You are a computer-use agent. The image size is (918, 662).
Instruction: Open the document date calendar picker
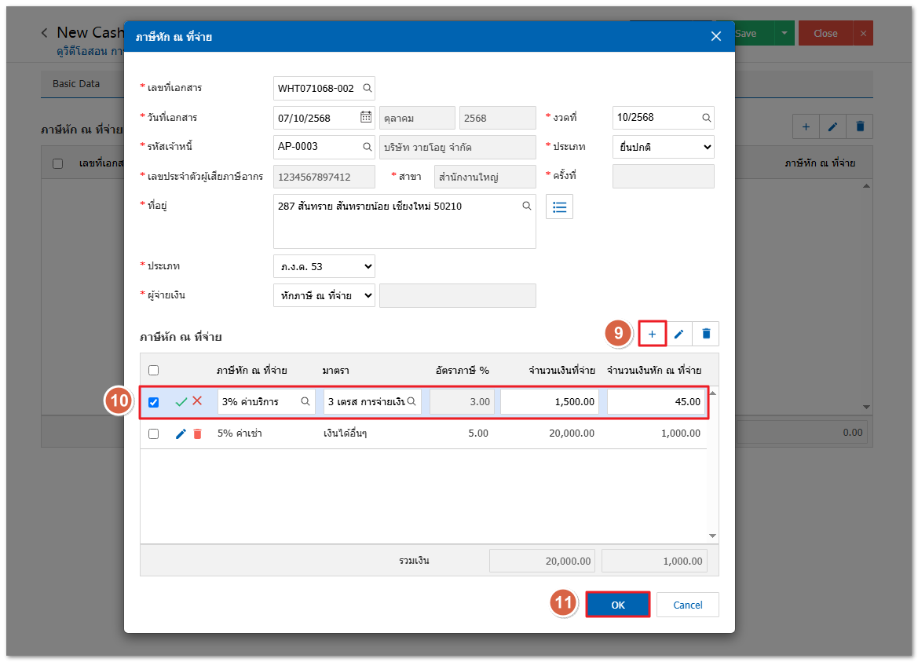click(366, 118)
